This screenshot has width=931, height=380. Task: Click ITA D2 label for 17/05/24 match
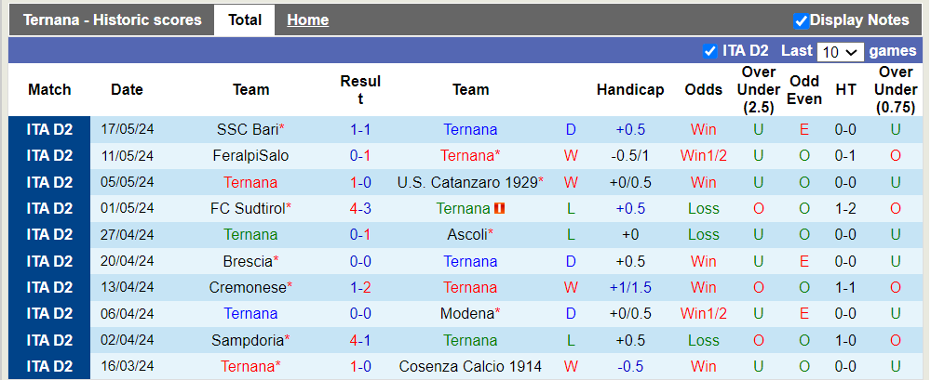click(49, 130)
